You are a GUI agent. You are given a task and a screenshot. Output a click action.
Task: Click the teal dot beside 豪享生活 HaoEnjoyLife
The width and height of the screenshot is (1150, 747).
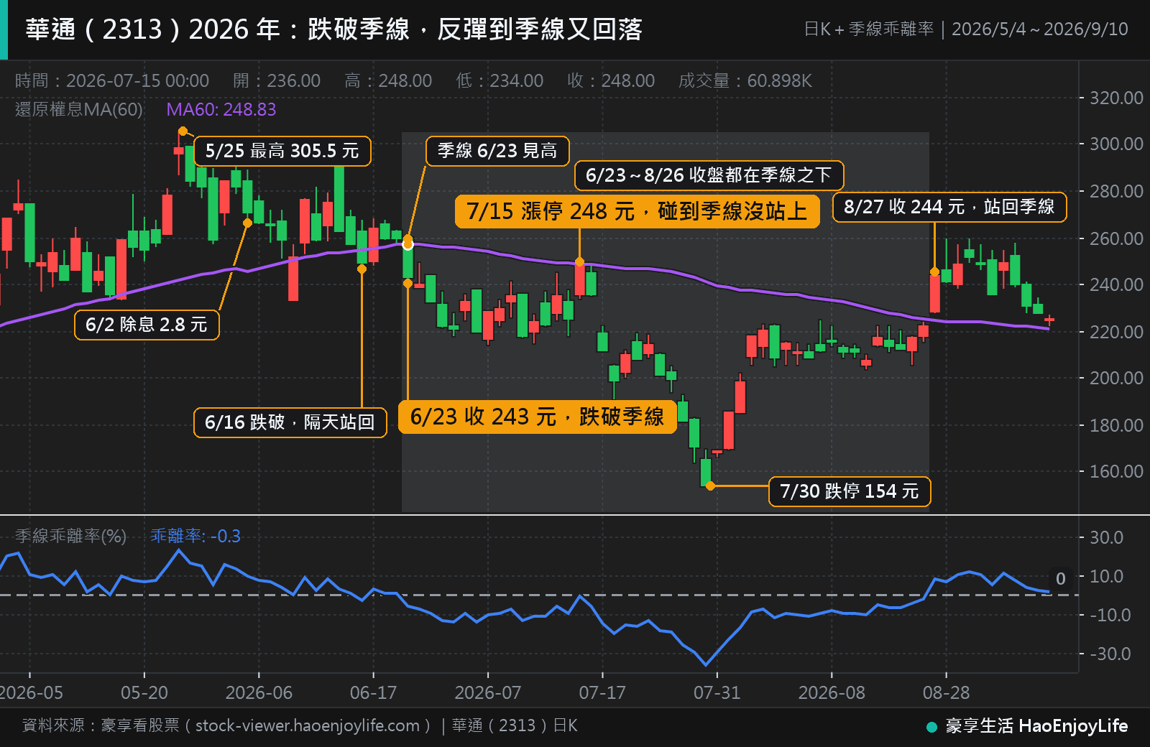pyautogui.click(x=931, y=727)
